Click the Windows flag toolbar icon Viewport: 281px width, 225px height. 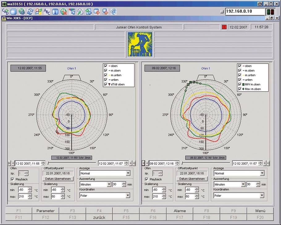[39, 12]
